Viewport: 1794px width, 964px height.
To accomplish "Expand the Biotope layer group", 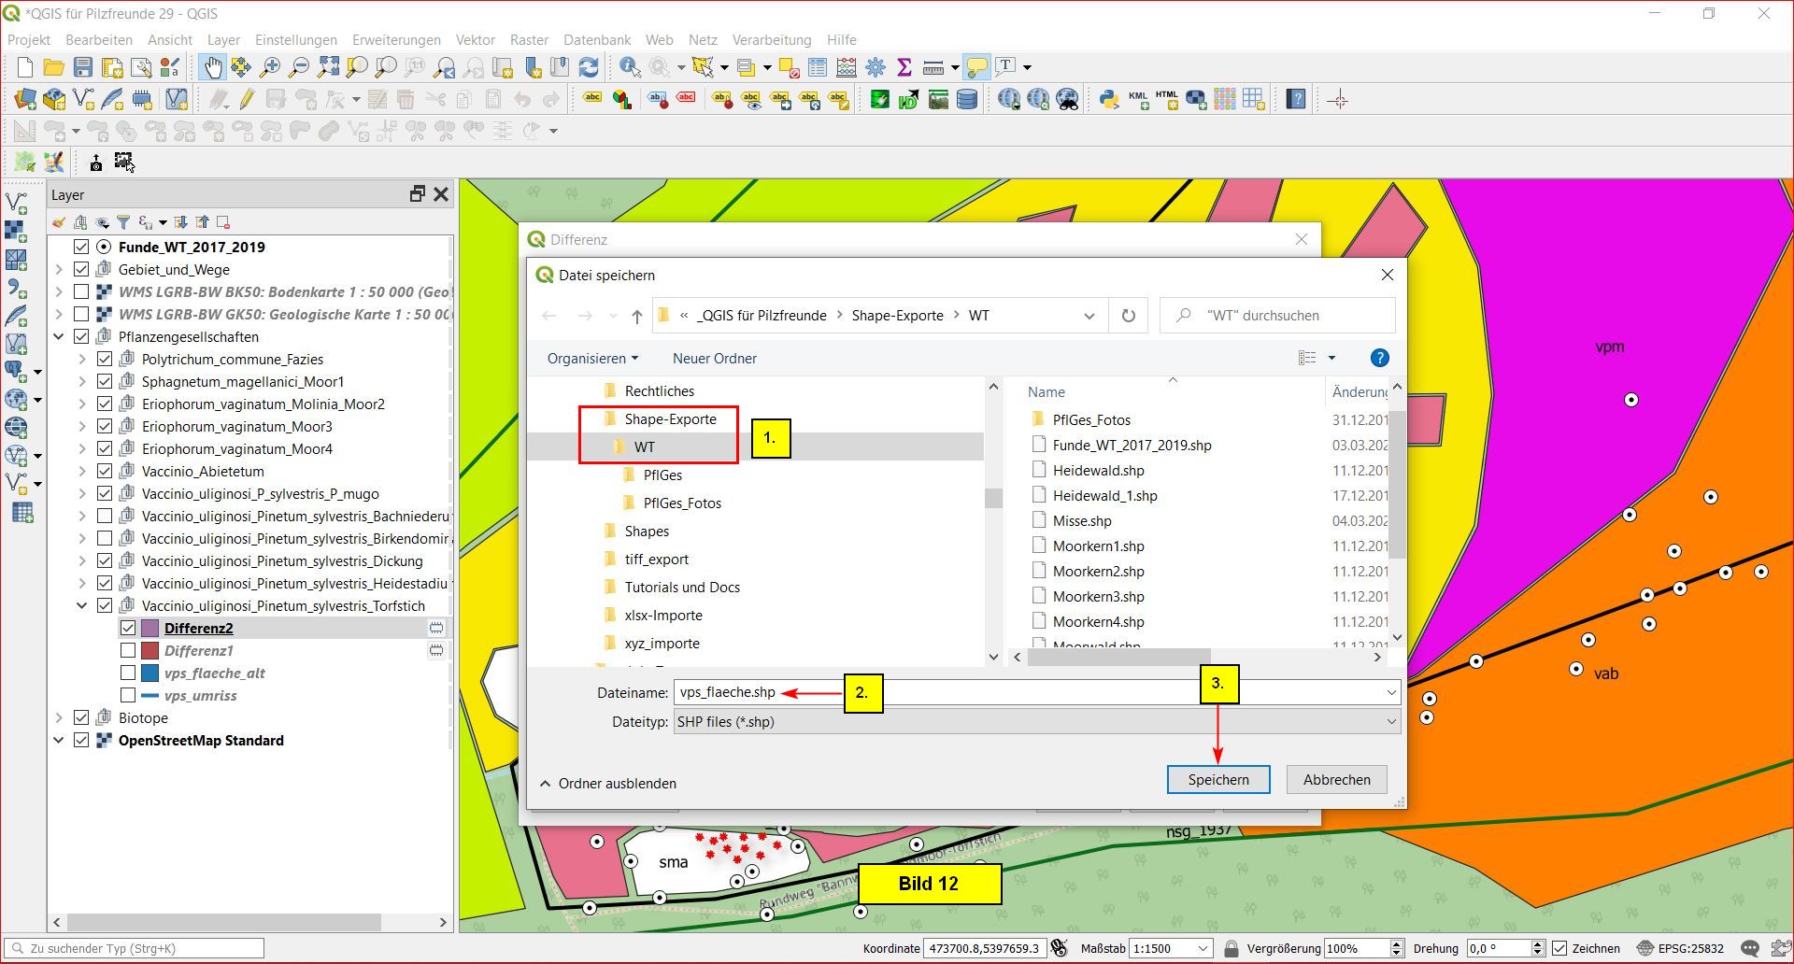I will (x=59, y=717).
